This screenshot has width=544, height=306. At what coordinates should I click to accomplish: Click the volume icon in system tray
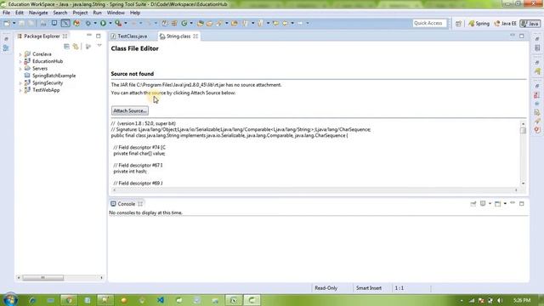pos(500,300)
